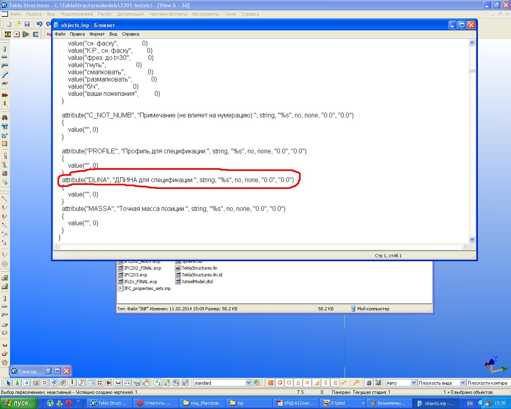511x409 pixels.
Task: Select file IFC2X2_FINAL.exp in the file list
Action: point(139,268)
